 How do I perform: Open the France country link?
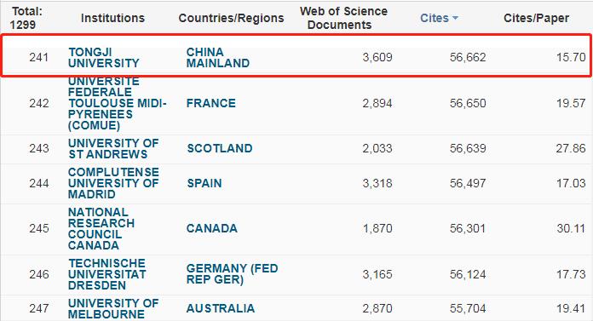[x=211, y=103]
